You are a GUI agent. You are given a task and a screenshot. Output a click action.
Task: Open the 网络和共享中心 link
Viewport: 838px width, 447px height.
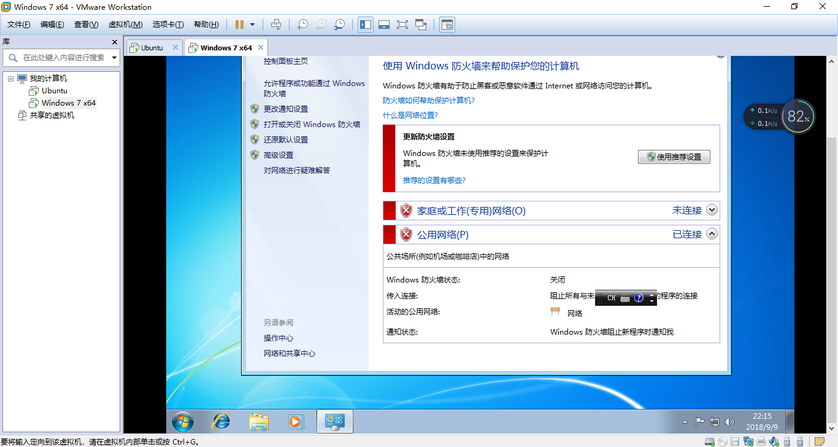(x=290, y=354)
